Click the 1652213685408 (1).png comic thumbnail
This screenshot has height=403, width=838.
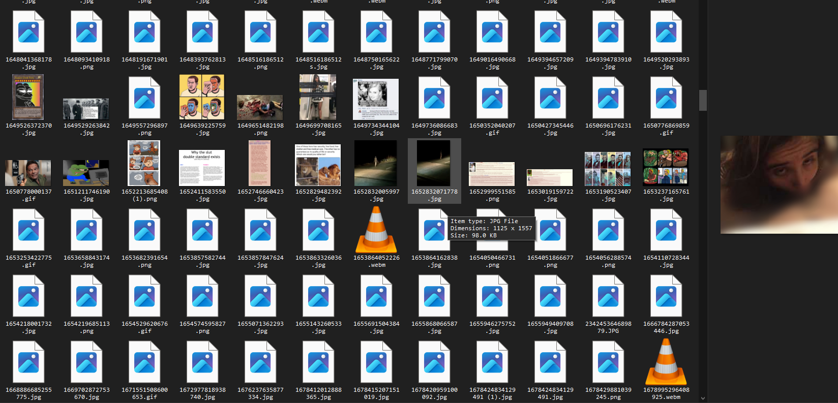click(x=144, y=163)
